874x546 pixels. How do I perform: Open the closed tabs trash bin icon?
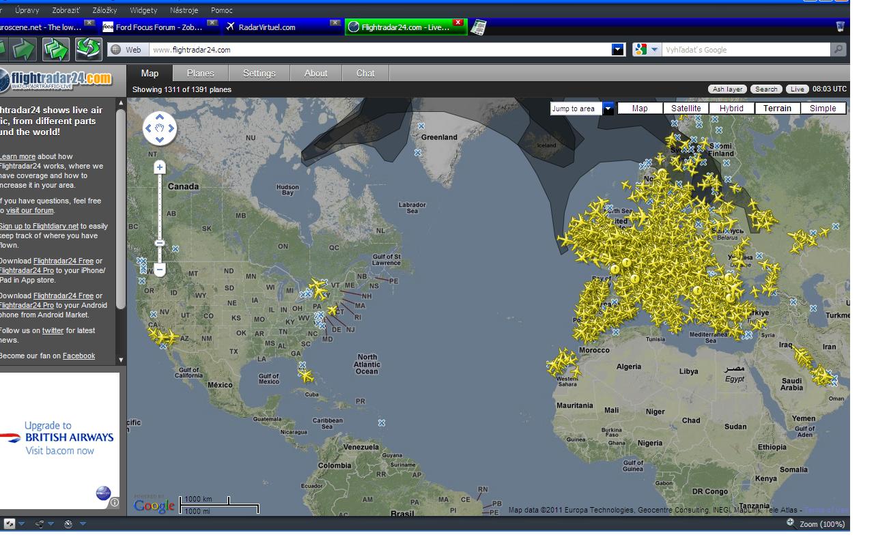click(x=840, y=27)
